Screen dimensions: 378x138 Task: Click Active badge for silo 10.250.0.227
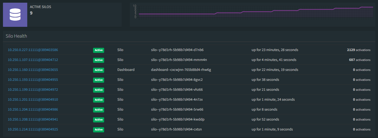coord(99,50)
